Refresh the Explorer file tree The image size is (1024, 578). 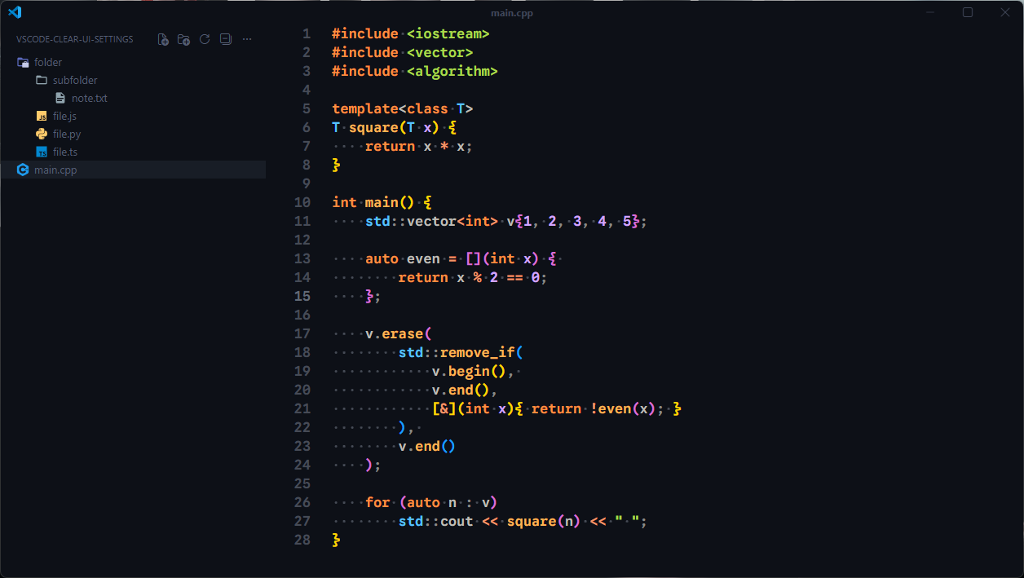point(205,39)
